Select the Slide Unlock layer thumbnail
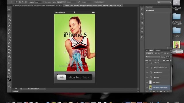The image size is (184, 103). 150,82
